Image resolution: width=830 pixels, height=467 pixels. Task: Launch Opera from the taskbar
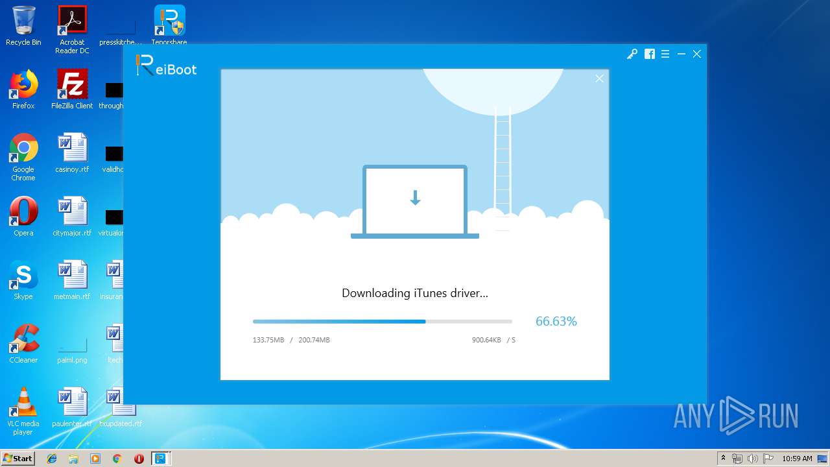(x=139, y=459)
